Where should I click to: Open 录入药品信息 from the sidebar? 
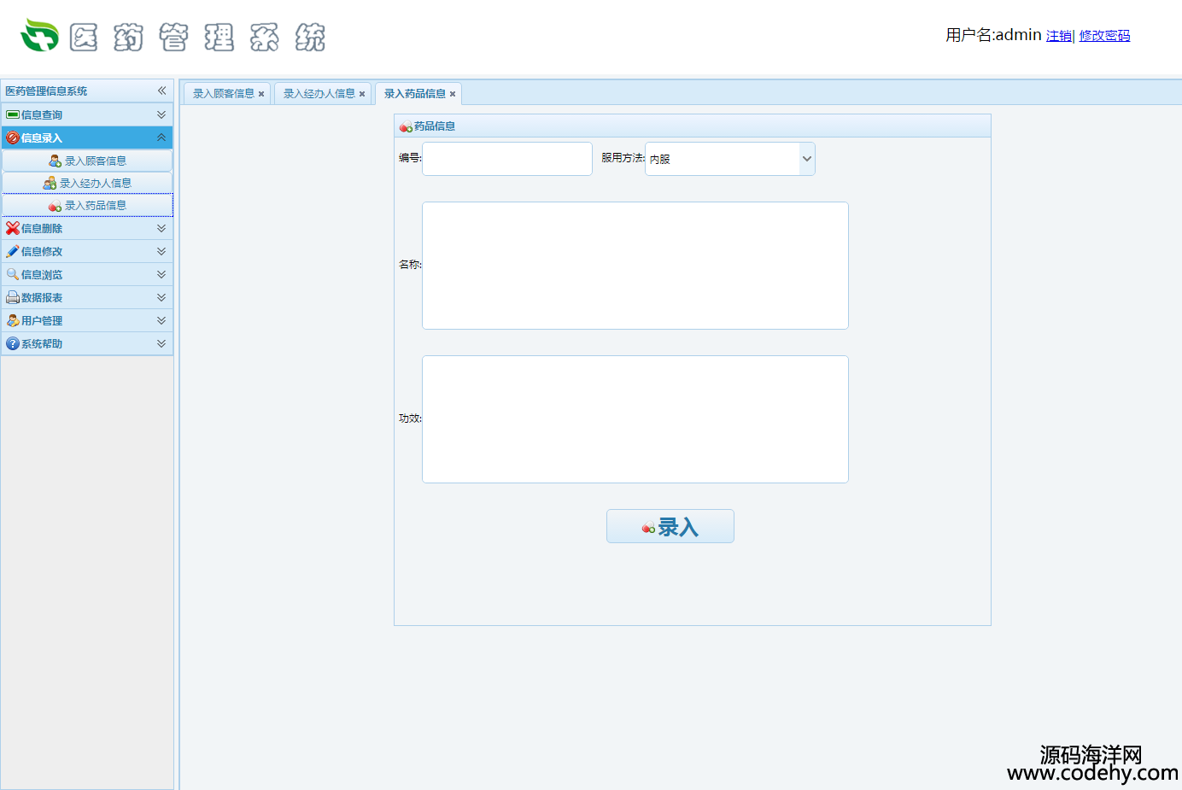pos(87,205)
